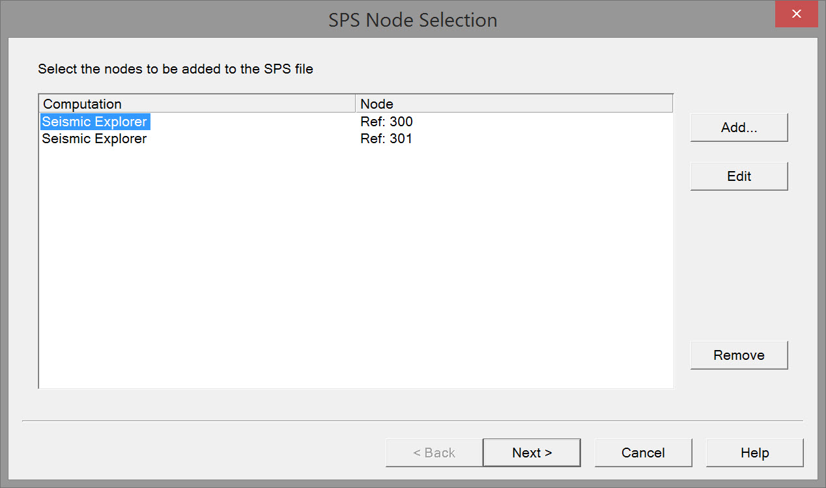Image resolution: width=826 pixels, height=488 pixels.
Task: Click the right edge of Node header
Action: (x=672, y=104)
